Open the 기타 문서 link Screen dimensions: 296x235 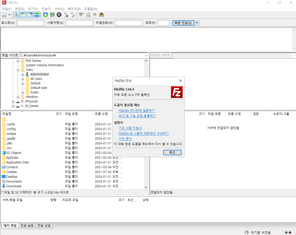[x=125, y=139]
